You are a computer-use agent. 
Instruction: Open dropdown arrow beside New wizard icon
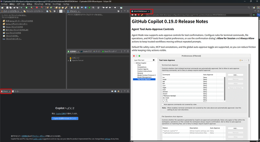tap(4, 8)
